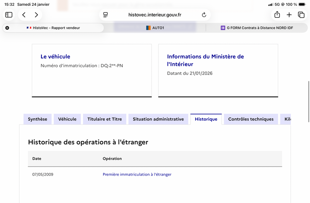Tap the Share icon
This screenshot has width=310, height=203.
[x=277, y=15]
